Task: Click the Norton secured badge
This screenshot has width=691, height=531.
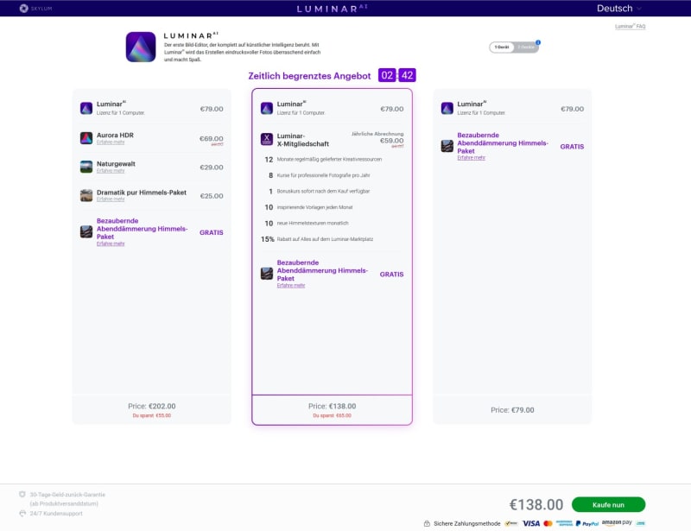Action: coord(511,523)
